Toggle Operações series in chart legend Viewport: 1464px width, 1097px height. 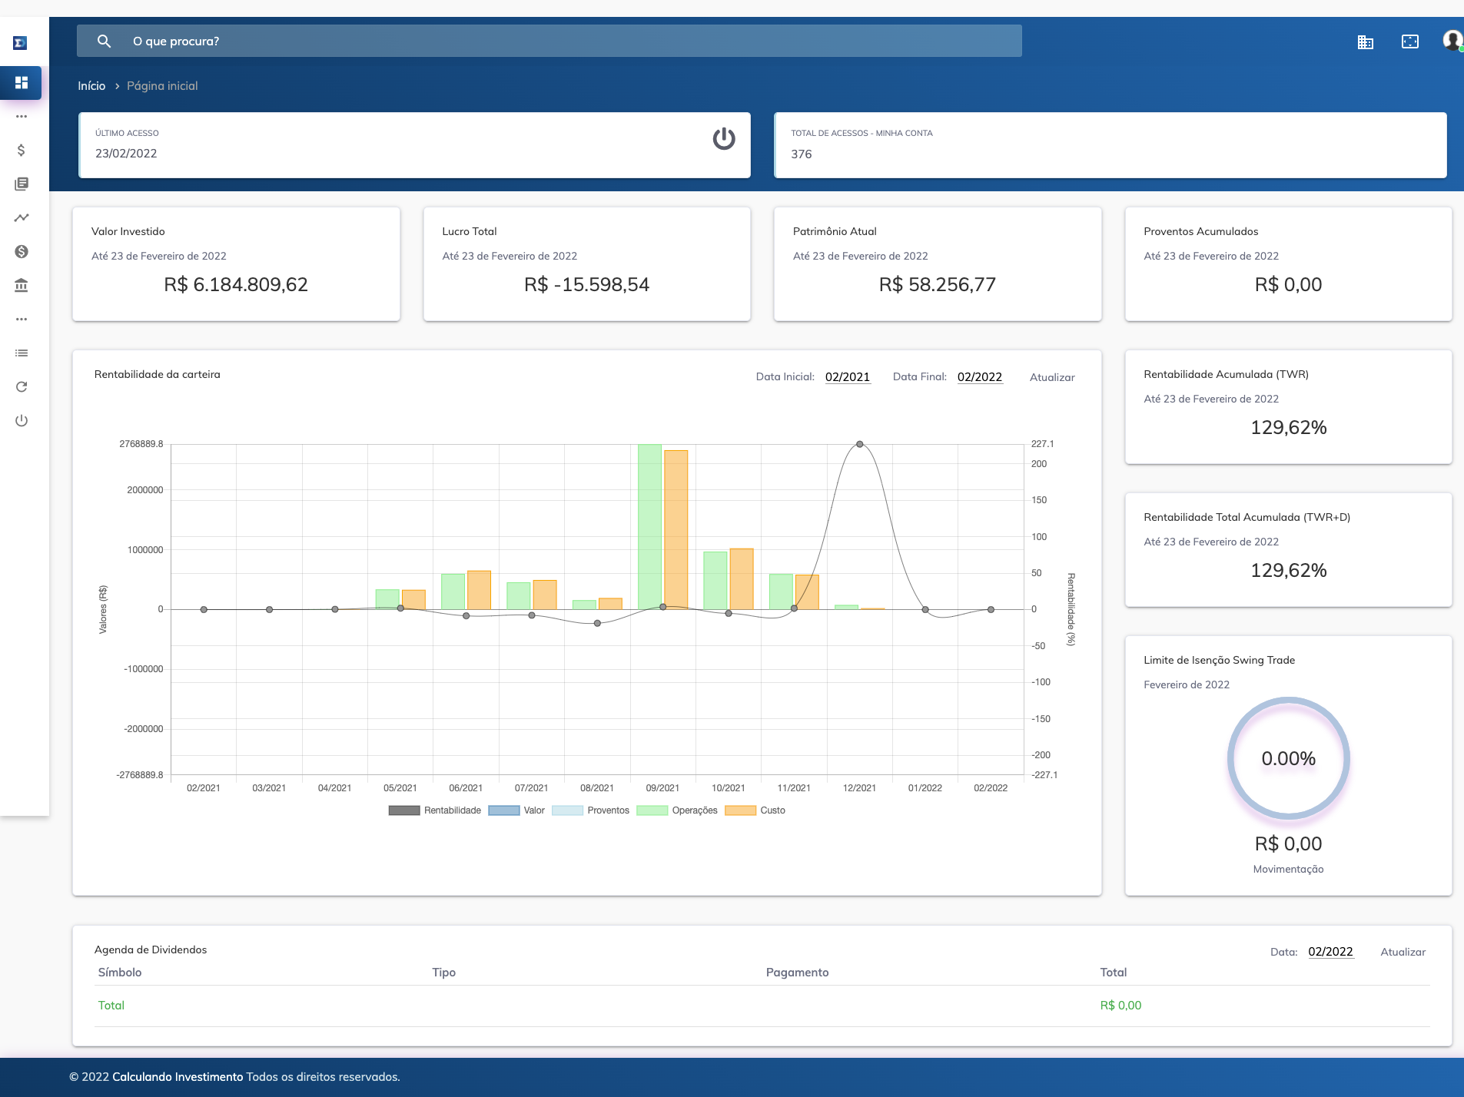677,810
